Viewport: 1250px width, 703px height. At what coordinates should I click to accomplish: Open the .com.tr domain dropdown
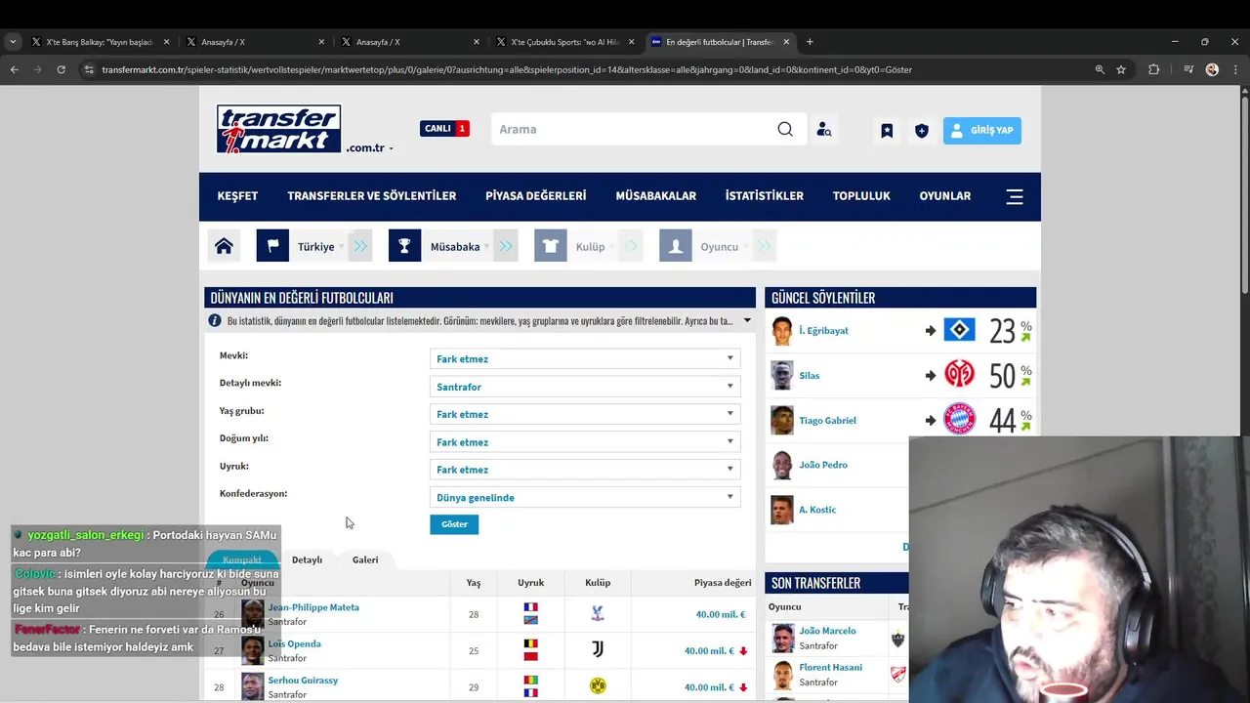point(369,148)
